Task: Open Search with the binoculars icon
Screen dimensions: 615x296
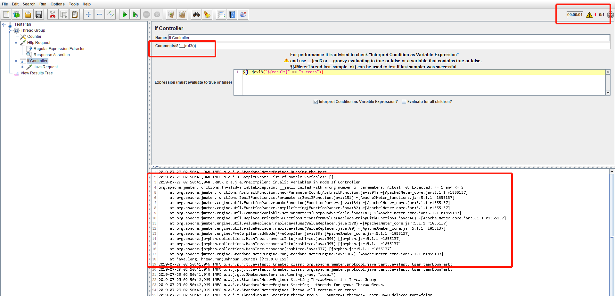Action: [196, 14]
